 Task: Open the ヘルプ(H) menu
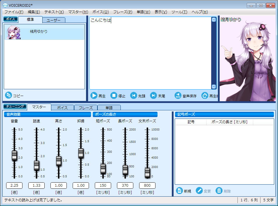pos(200,12)
